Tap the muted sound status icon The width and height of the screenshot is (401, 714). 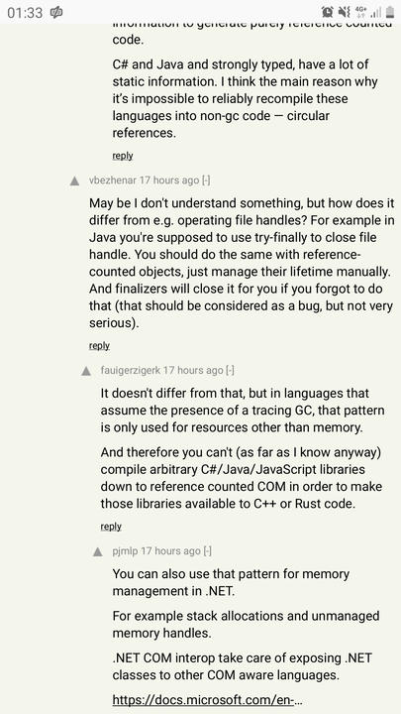[345, 12]
